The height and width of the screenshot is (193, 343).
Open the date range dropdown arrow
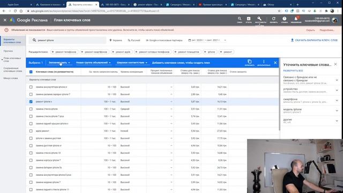point(225,40)
